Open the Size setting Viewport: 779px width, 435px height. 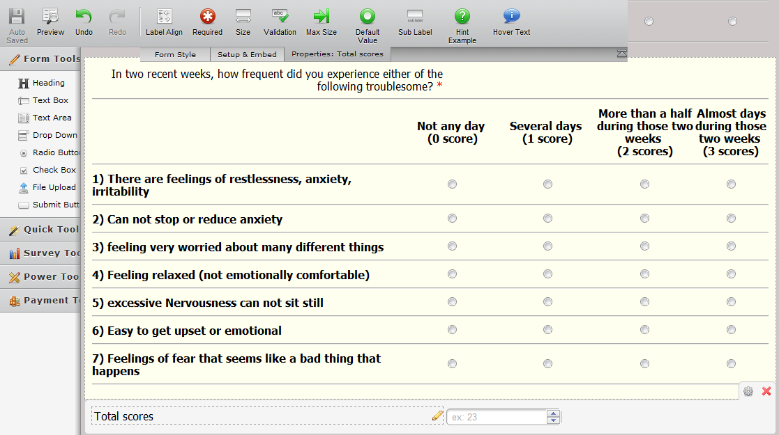click(243, 22)
